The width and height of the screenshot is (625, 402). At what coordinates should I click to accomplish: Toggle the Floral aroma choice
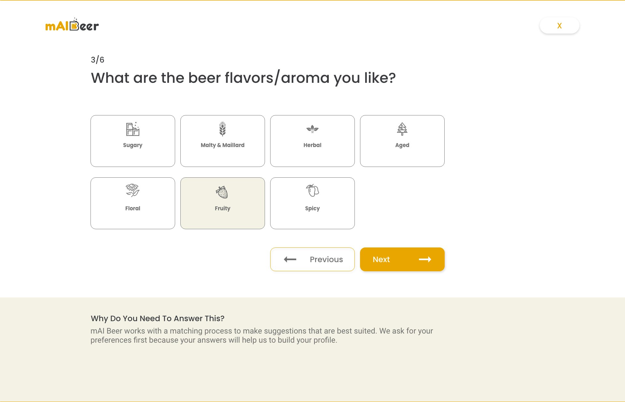pos(132,203)
